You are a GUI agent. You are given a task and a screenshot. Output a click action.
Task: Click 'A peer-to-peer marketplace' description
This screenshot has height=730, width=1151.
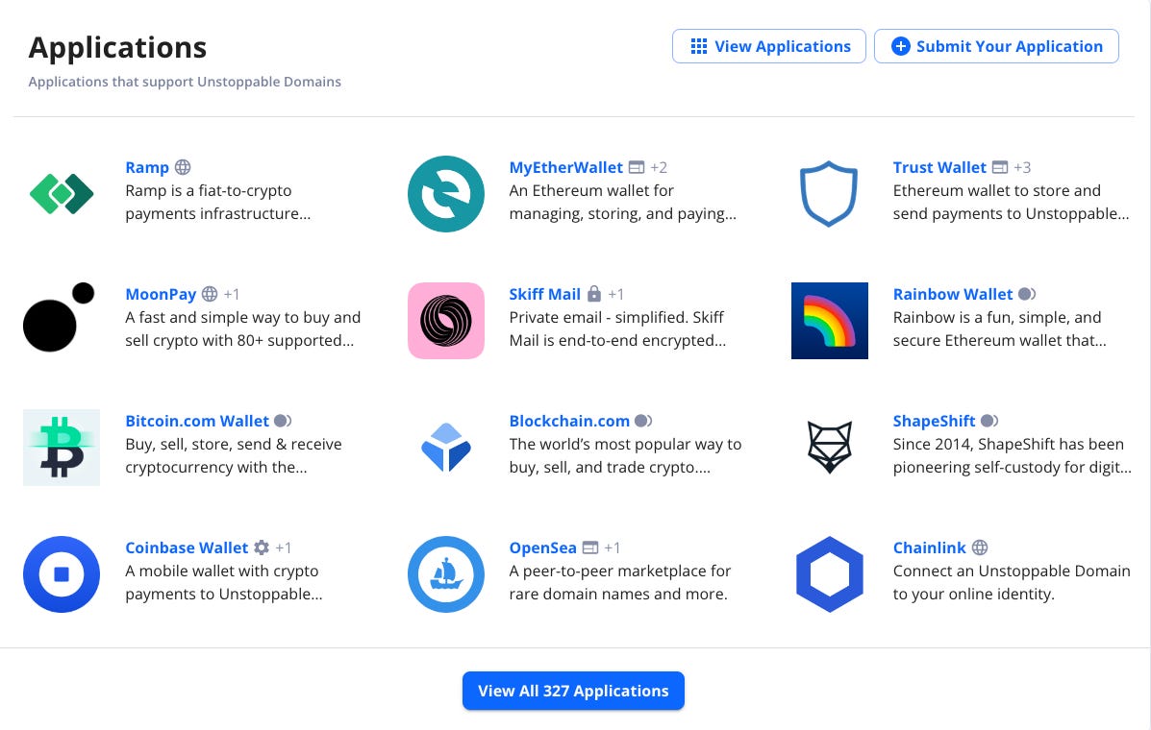click(619, 582)
